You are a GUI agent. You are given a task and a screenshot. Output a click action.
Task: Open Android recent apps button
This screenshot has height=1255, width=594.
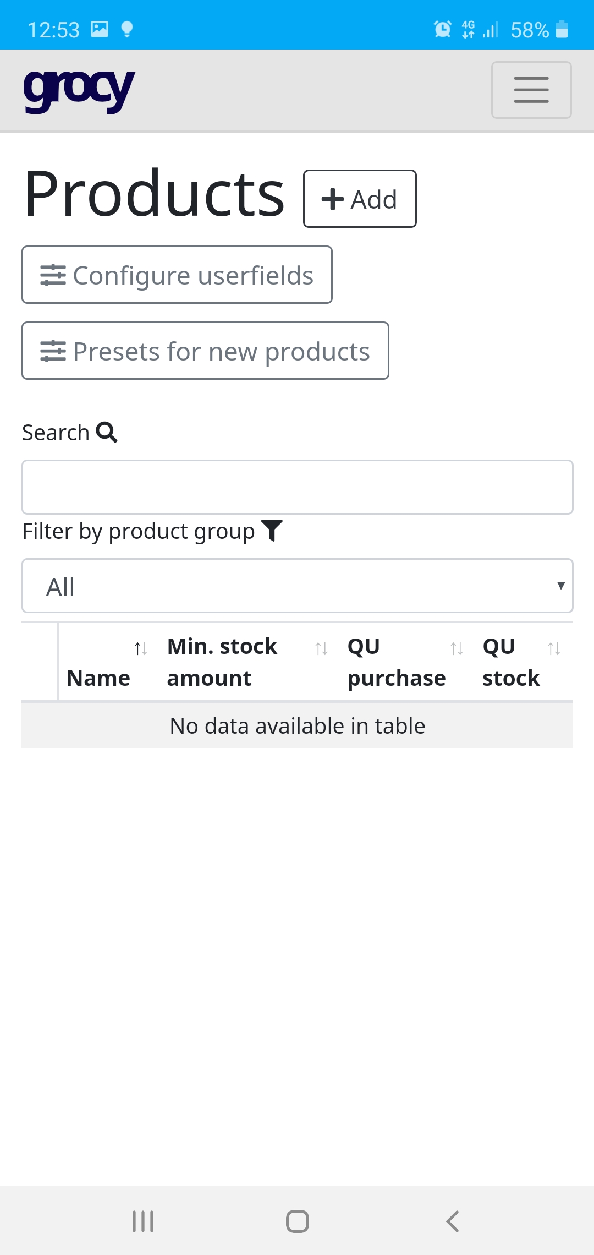point(143,1221)
